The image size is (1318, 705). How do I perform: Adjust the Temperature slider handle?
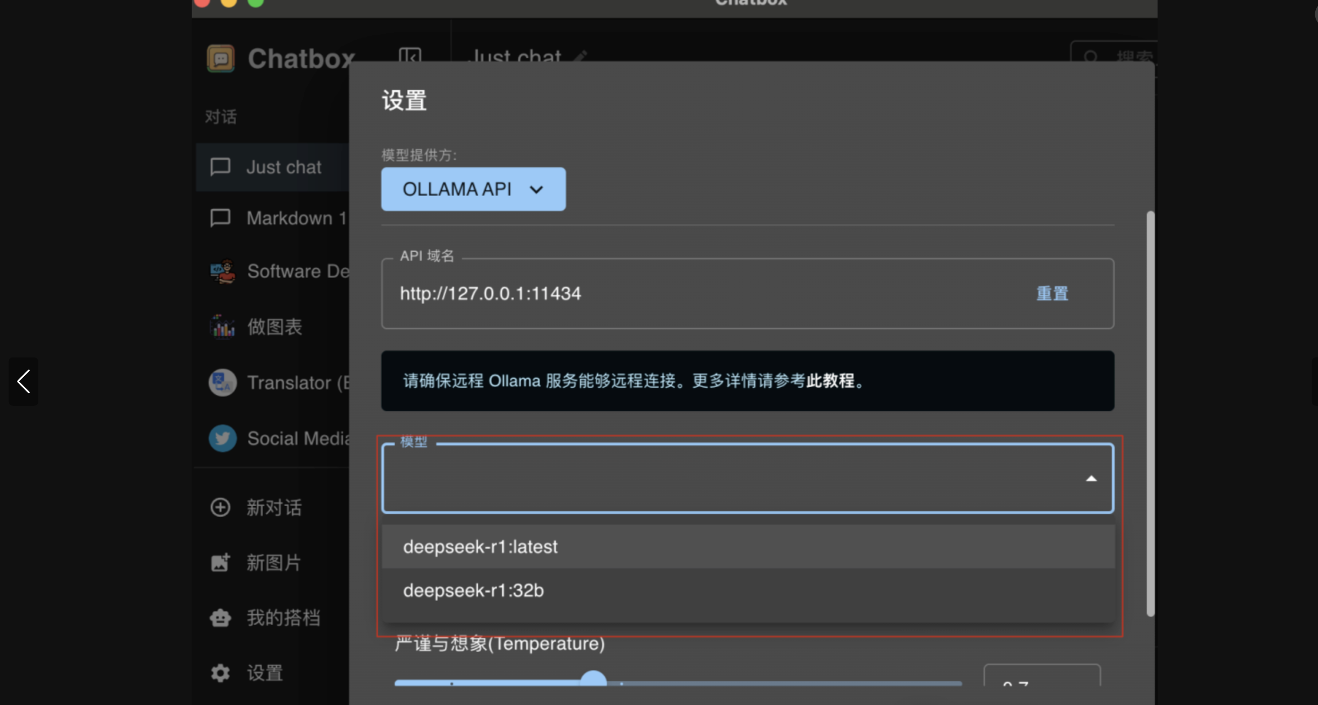tap(594, 679)
